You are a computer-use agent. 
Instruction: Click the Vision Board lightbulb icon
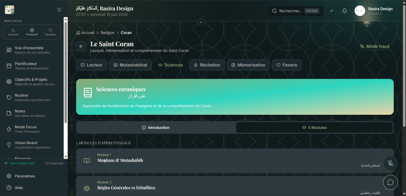(x=9, y=145)
